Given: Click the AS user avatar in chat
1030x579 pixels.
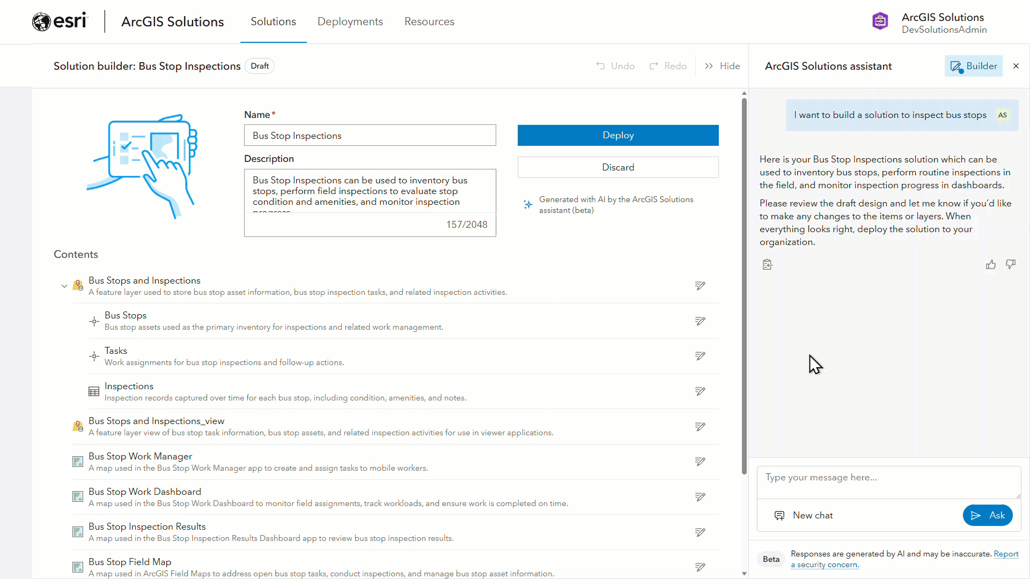Looking at the screenshot, I should (x=1002, y=115).
